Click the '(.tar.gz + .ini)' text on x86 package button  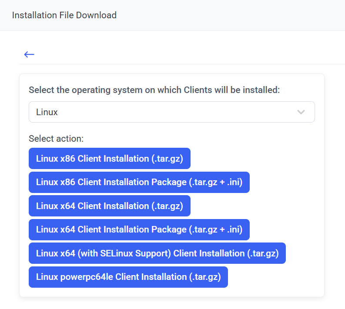[215, 182]
